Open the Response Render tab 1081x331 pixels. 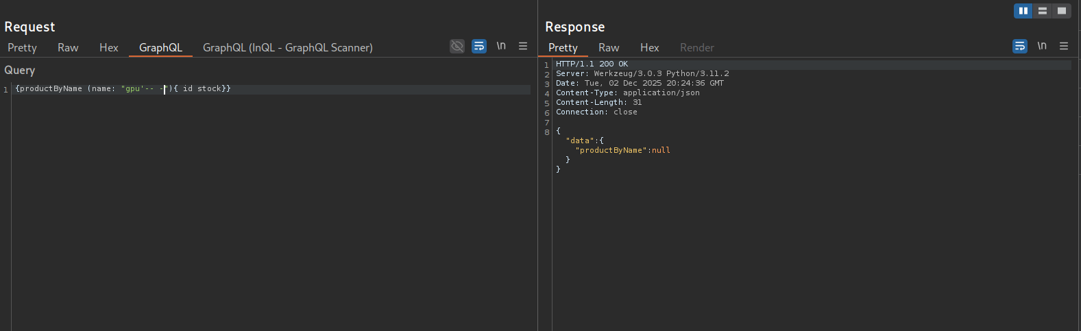[x=696, y=47]
